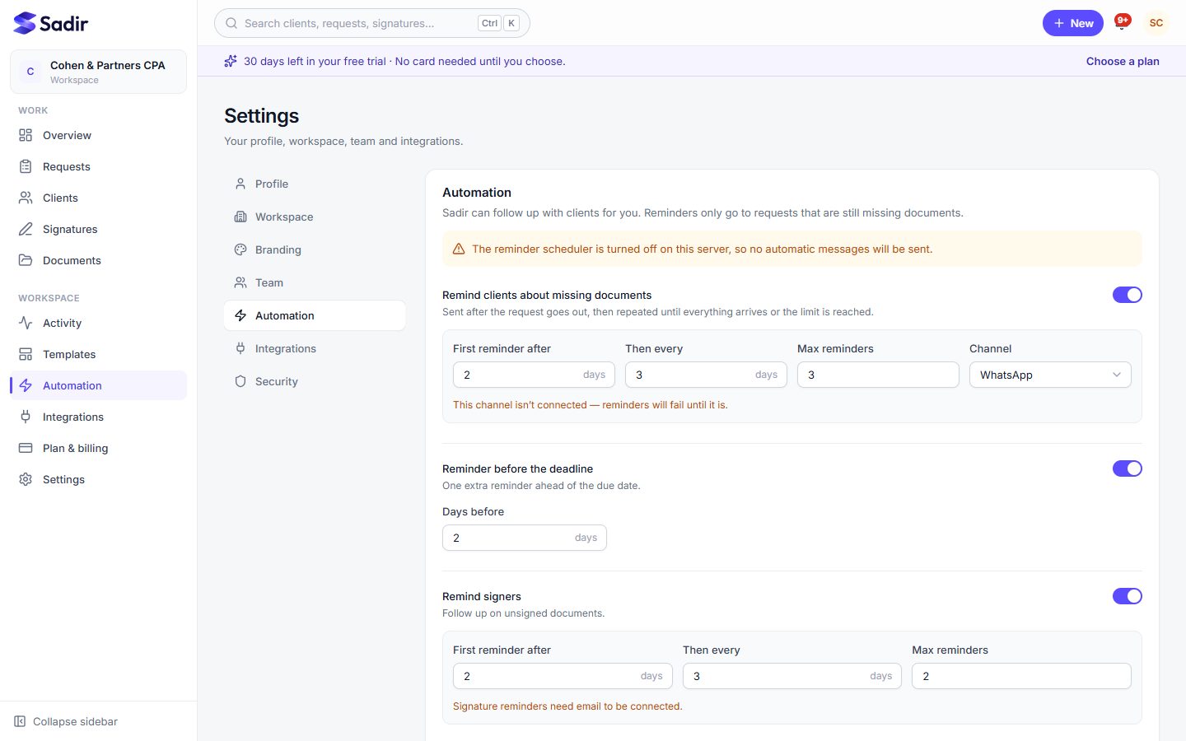Image resolution: width=1186 pixels, height=741 pixels.
Task: Click the Templates layout icon
Action: (x=26, y=354)
